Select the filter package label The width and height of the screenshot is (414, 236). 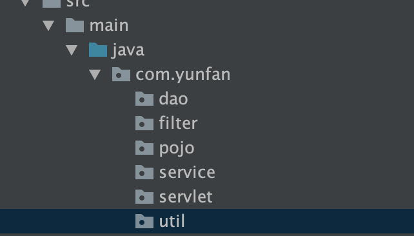pyautogui.click(x=178, y=123)
